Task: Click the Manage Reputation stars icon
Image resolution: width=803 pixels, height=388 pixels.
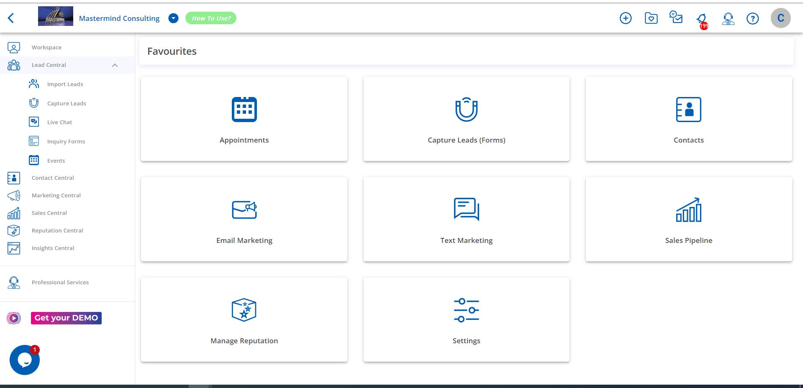Action: [x=244, y=310]
